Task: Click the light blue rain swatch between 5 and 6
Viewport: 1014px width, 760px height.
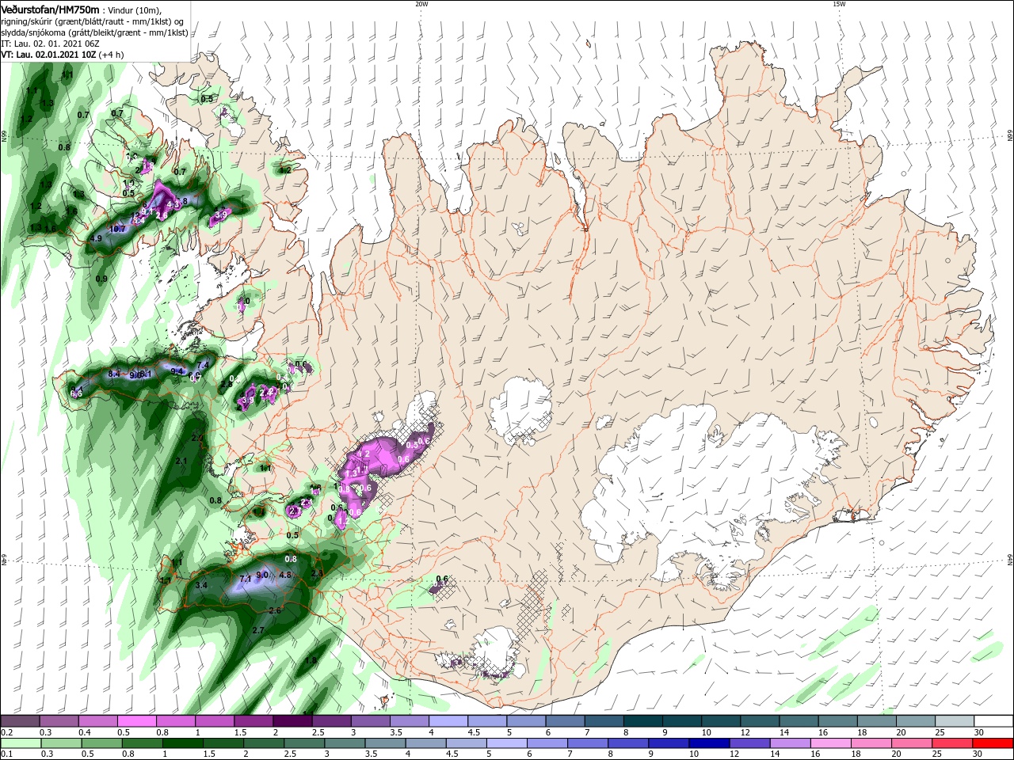Action: tap(507, 743)
